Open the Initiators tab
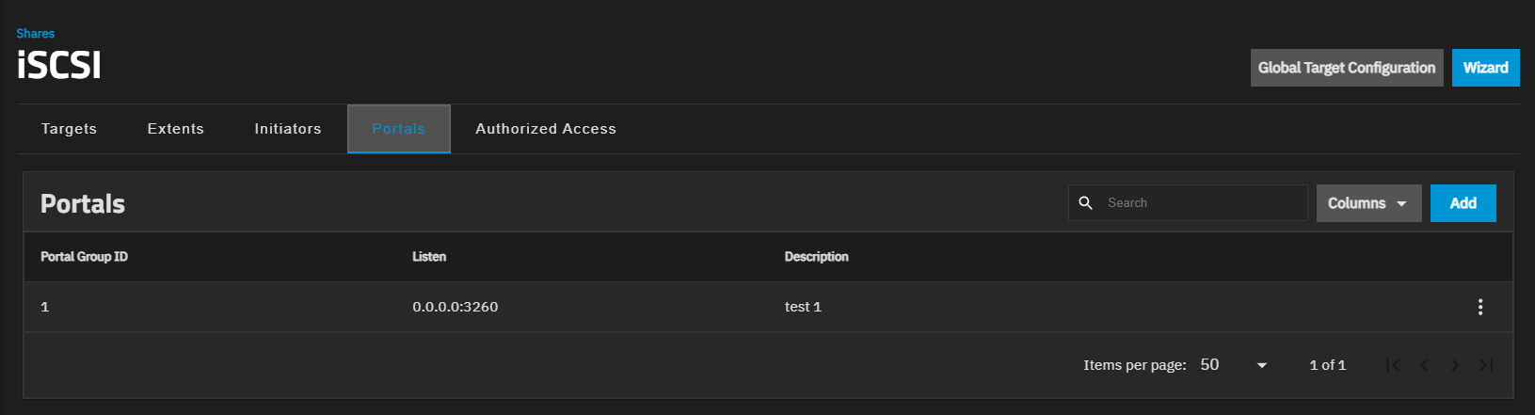Screen dimensions: 1535x415 point(288,129)
